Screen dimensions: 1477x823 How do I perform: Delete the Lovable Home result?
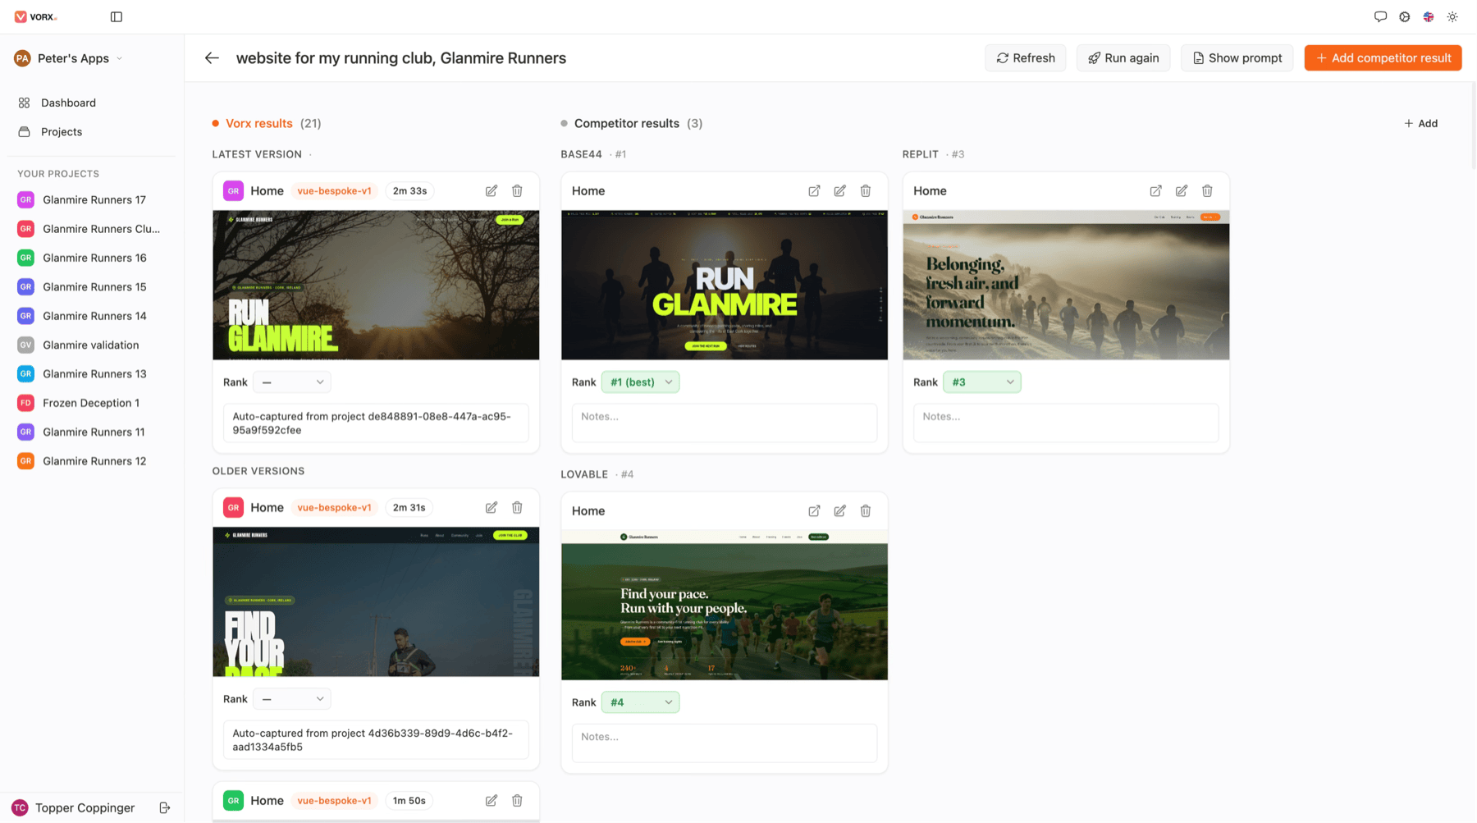(866, 511)
